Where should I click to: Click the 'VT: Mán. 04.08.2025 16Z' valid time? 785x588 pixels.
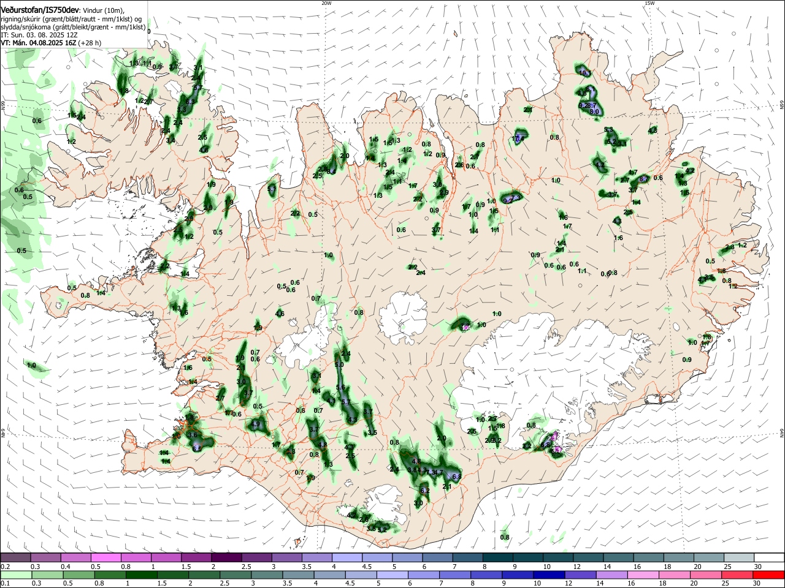tap(38, 43)
